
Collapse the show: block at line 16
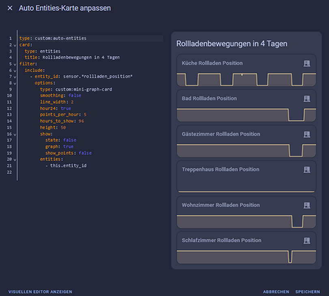tap(15, 134)
